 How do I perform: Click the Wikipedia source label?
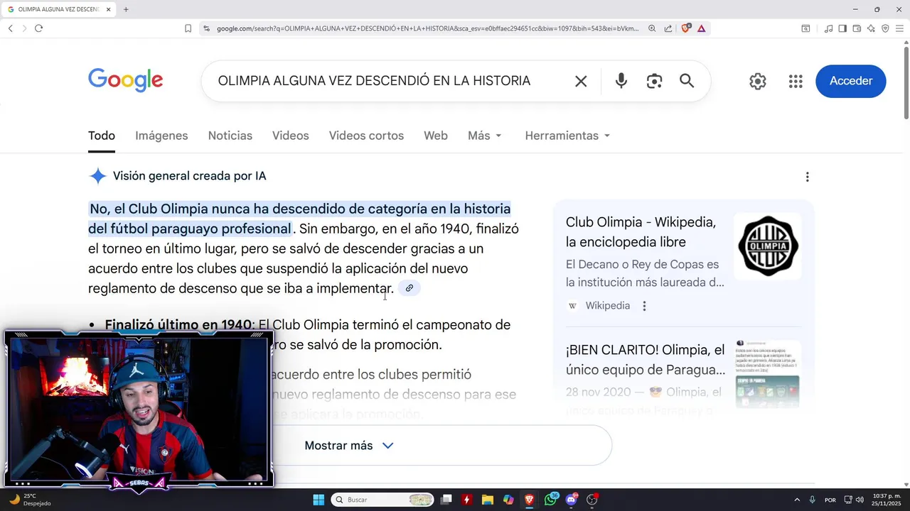point(608,306)
